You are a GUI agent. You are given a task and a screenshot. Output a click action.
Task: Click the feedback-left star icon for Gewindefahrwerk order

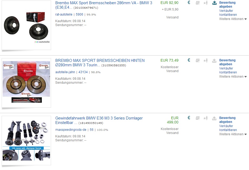pos(206,118)
